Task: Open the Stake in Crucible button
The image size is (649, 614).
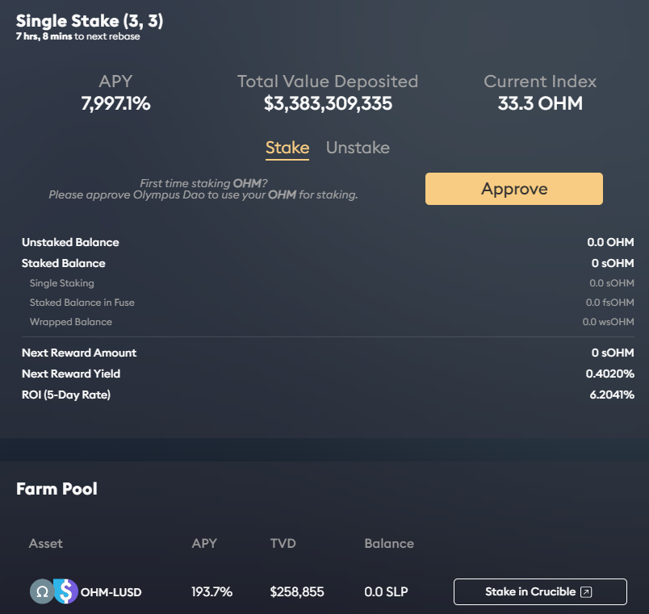Action: pos(539,591)
